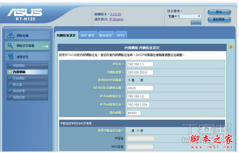Expand the 外部網路 sidebar item
Viewport: 239px width, 153px height.
tap(27, 78)
